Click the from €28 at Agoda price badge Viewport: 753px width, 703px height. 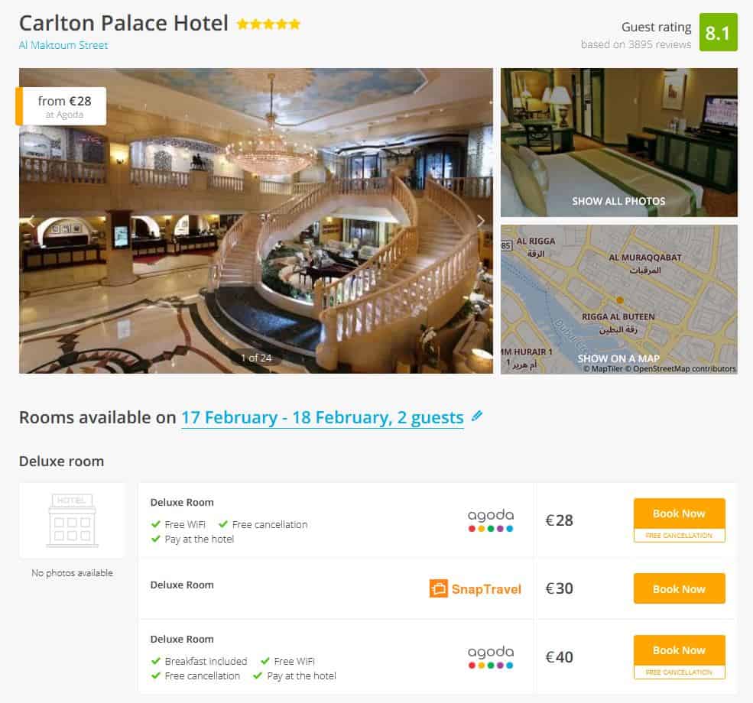coord(62,105)
